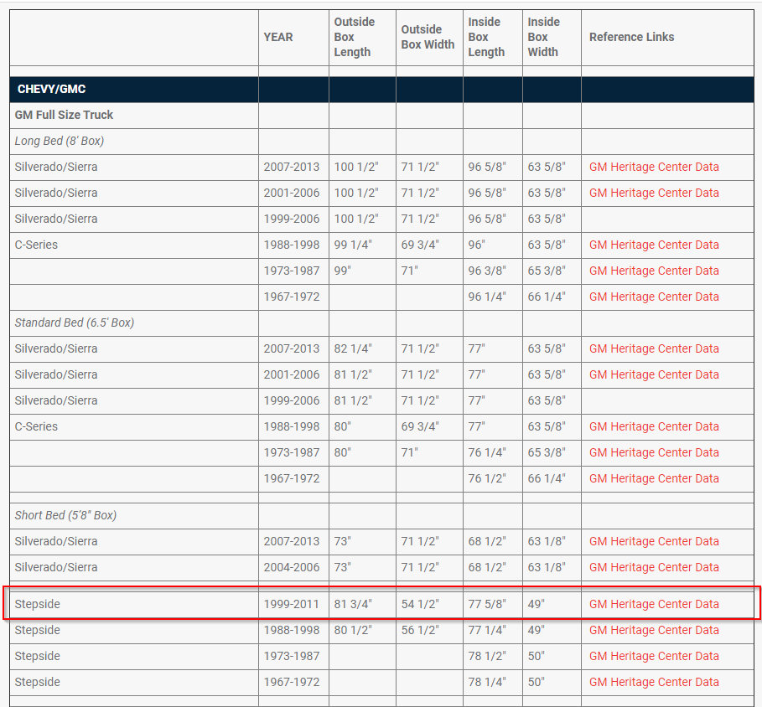Open GM Heritage link in Stepside 1967-1972 row
762x707 pixels.
(654, 682)
